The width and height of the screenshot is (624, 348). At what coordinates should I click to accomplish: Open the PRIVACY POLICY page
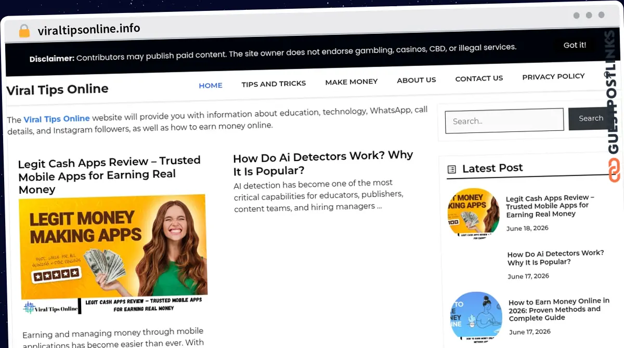[x=553, y=76]
